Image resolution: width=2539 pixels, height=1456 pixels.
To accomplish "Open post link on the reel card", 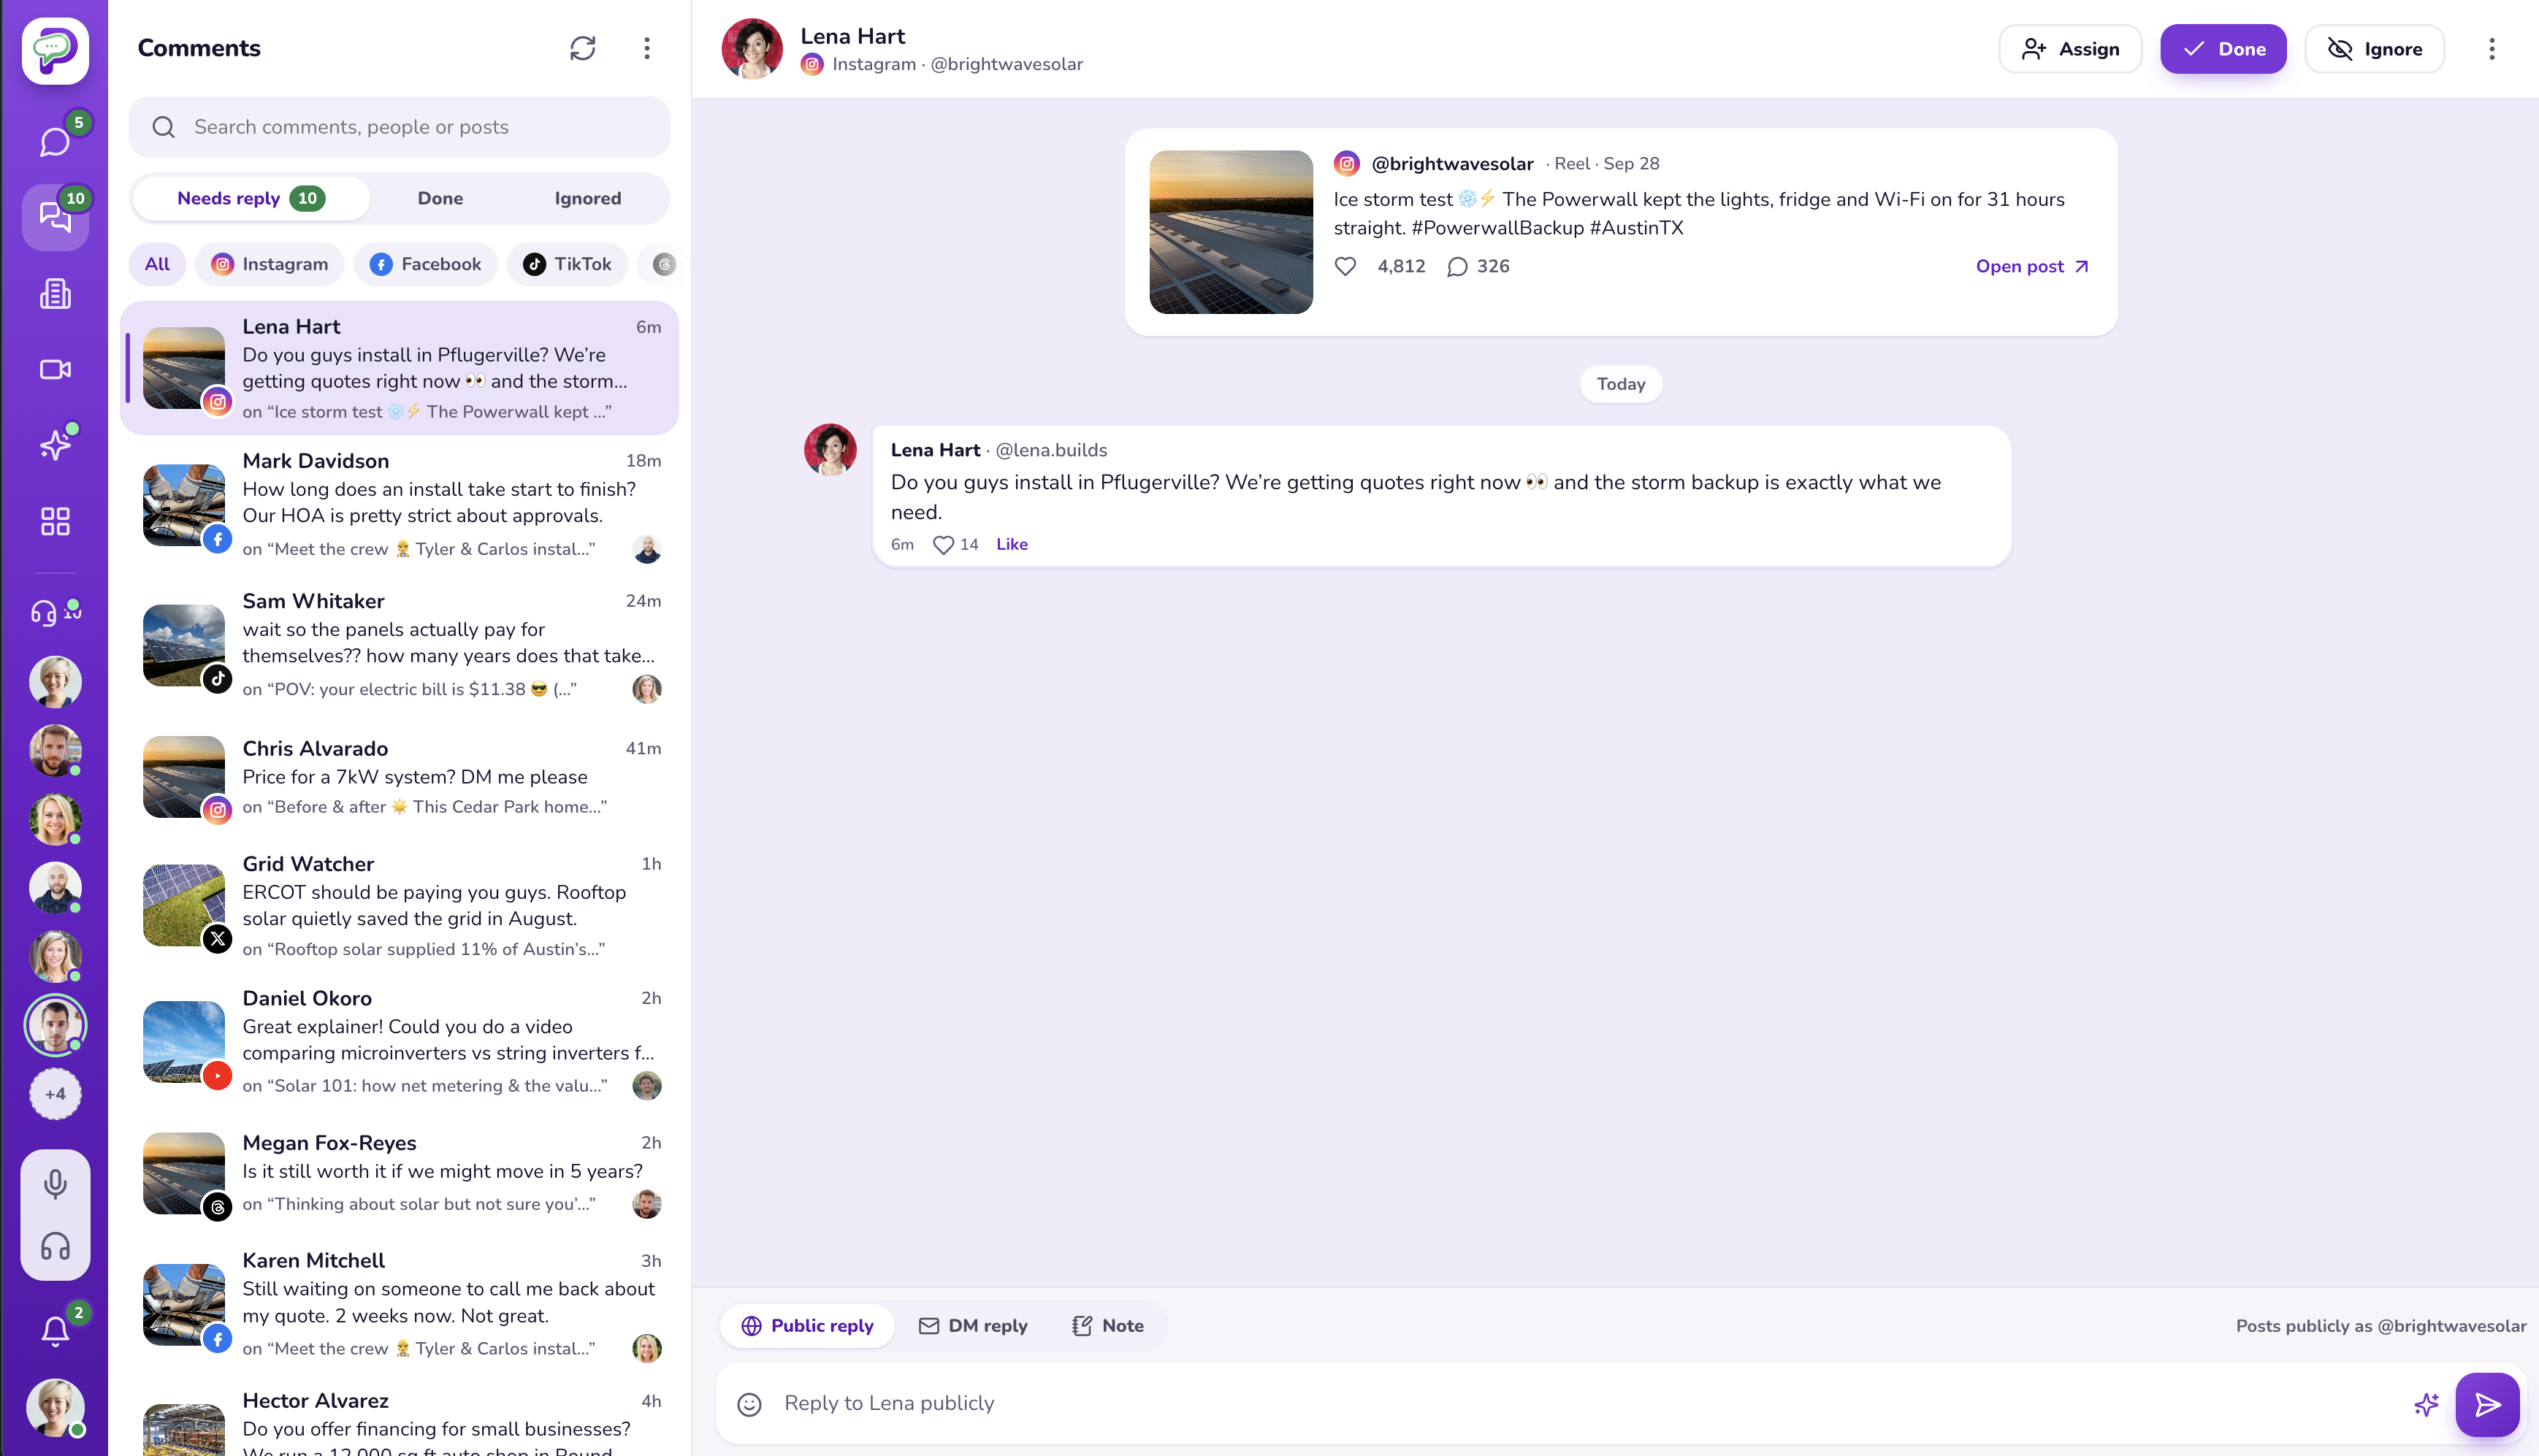I will point(2032,266).
